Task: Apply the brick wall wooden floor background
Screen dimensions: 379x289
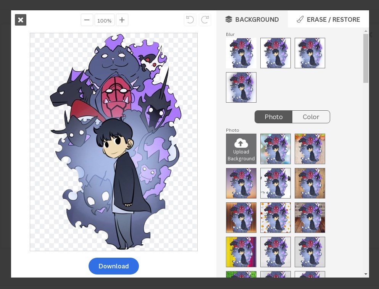Action: coord(310,218)
